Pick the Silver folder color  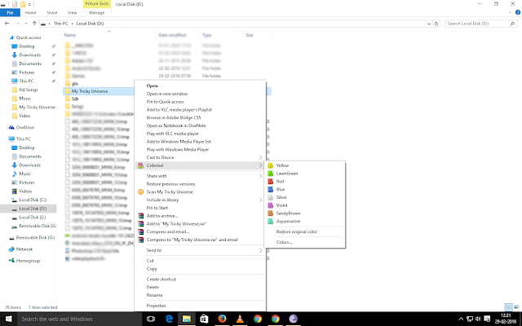(x=304, y=197)
